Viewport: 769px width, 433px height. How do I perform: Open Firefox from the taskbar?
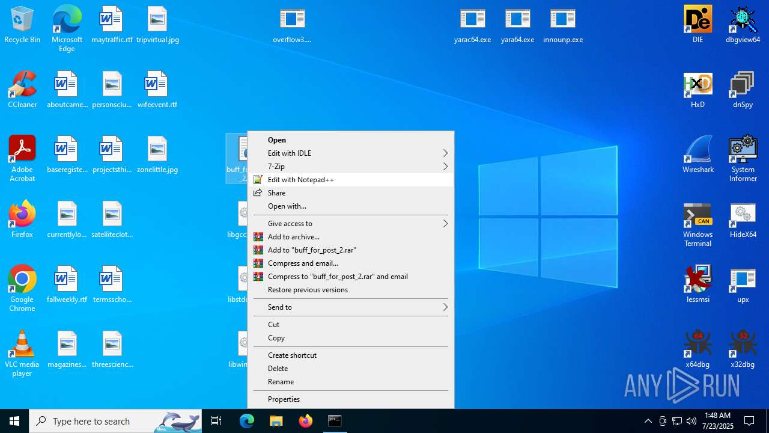click(x=306, y=421)
